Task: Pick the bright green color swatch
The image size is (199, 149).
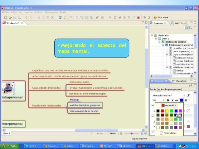Action: pos(171,111)
